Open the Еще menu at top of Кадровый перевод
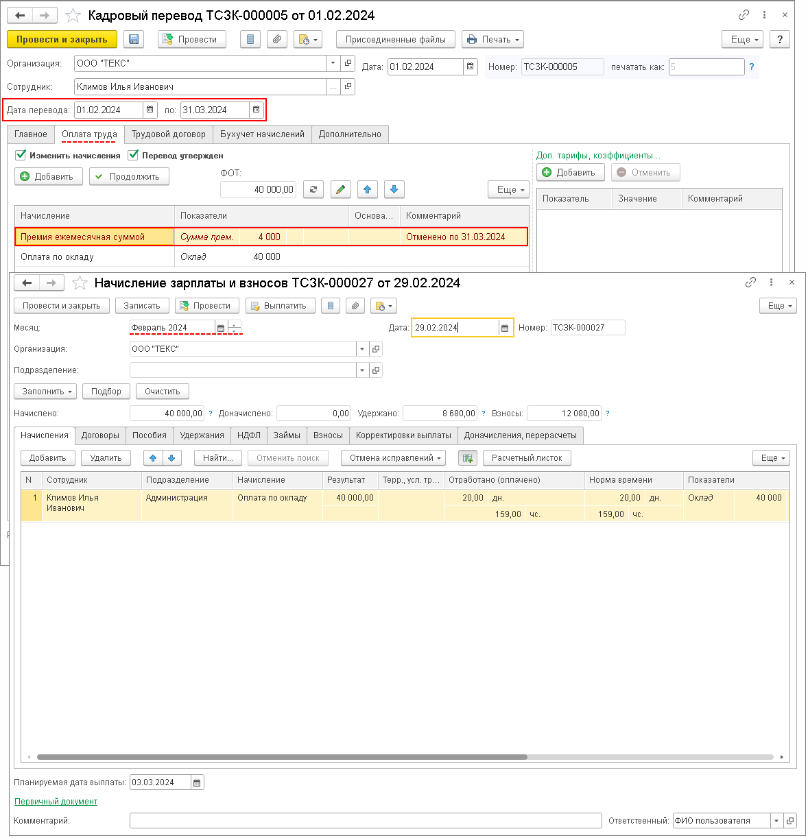 (744, 40)
